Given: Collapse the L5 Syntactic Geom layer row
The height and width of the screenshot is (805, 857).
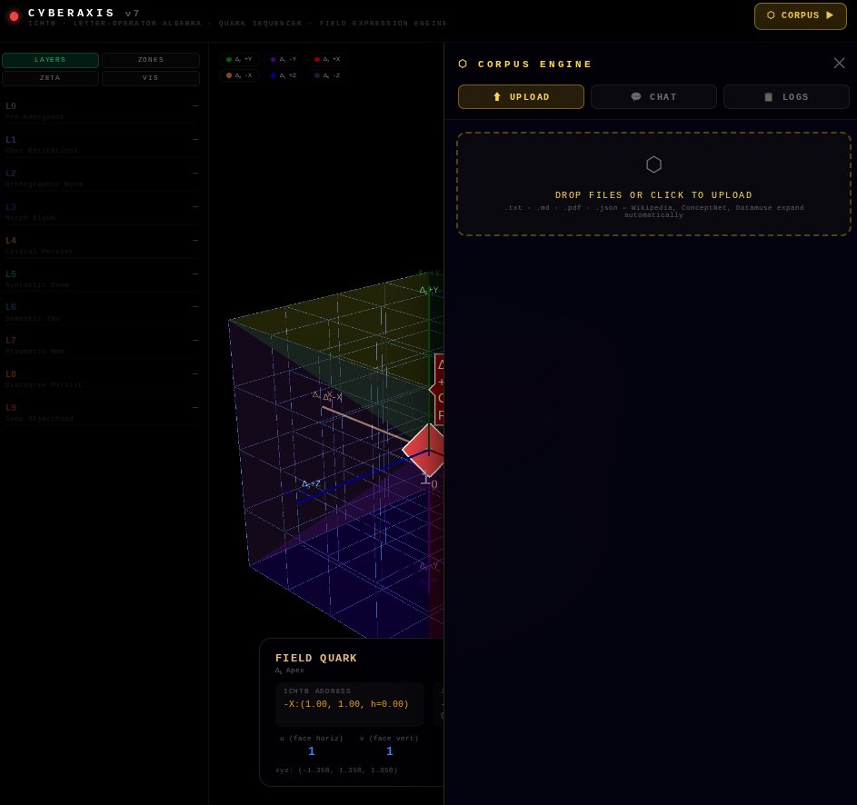Looking at the screenshot, I should click(194, 273).
